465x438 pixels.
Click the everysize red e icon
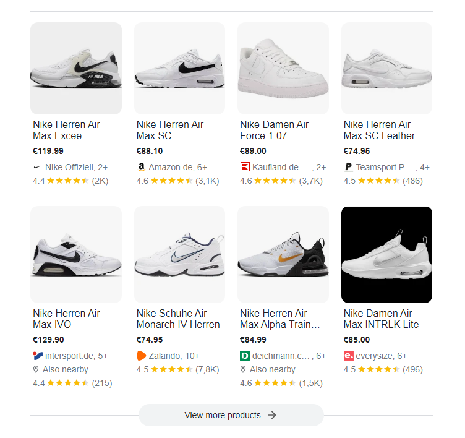coord(349,356)
